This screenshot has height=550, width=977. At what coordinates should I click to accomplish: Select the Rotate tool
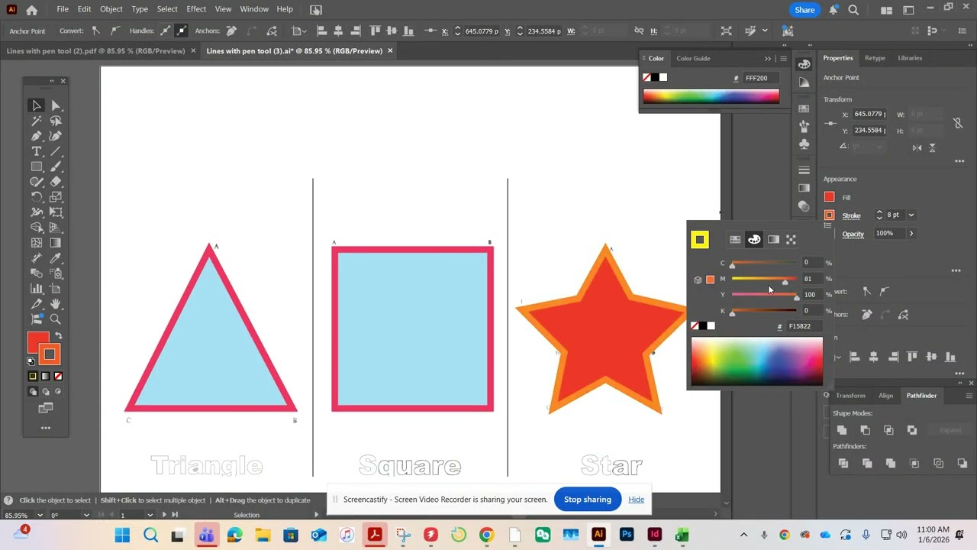[x=37, y=197]
